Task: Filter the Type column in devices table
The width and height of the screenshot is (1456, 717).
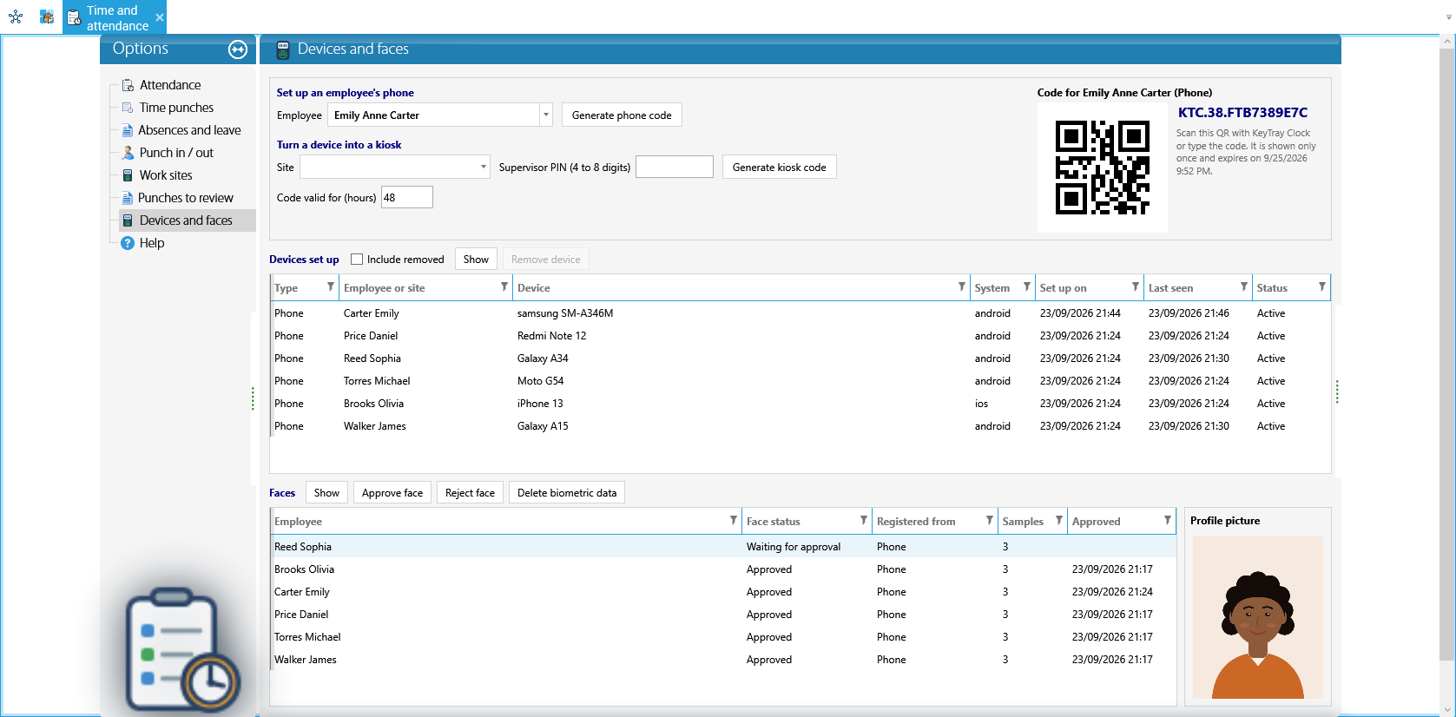Action: (330, 287)
